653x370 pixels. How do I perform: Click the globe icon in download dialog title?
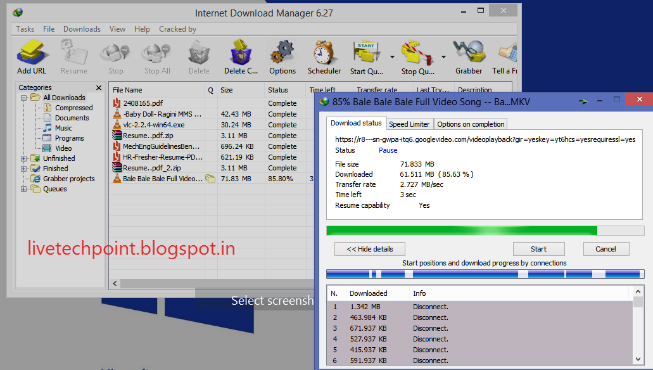tap(324, 102)
